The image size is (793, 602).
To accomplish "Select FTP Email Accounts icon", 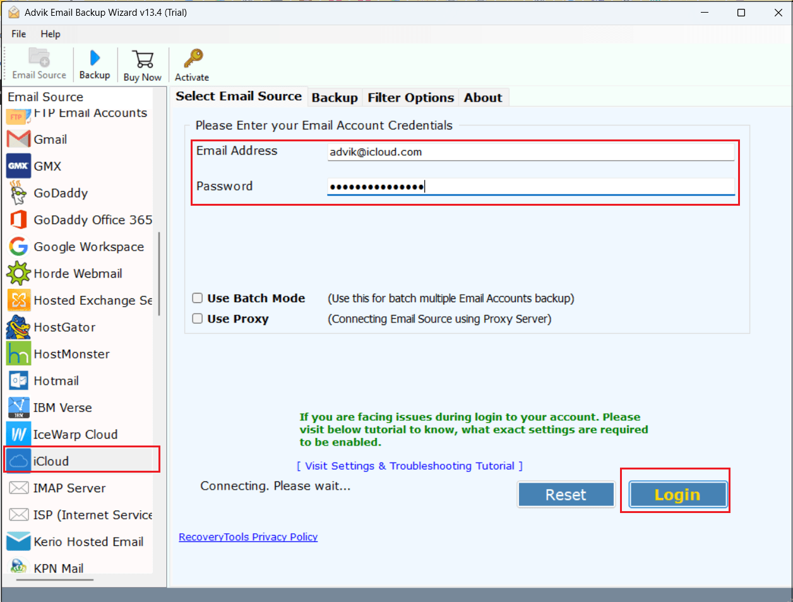I will click(17, 116).
